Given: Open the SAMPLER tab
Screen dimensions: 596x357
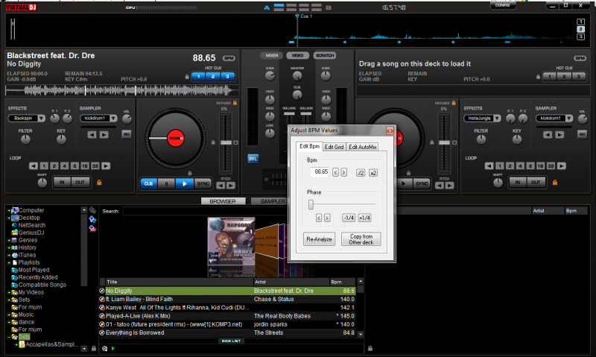Looking at the screenshot, I should (272, 201).
